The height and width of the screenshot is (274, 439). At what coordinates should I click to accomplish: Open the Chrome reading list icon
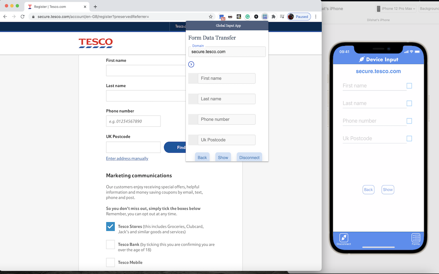[x=282, y=16]
